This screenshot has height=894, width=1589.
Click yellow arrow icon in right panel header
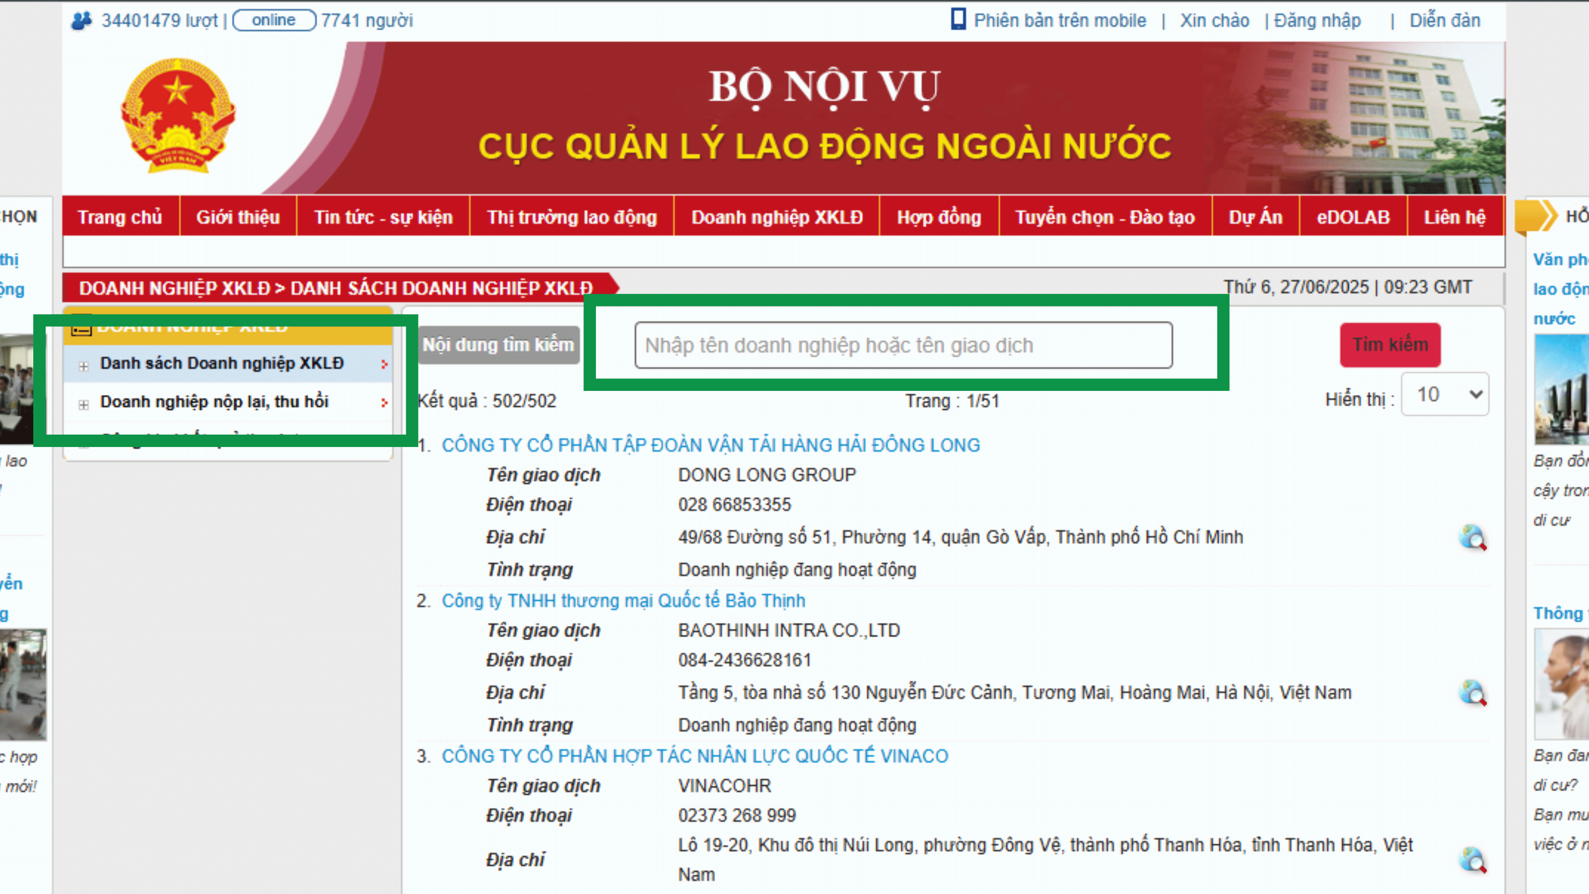tap(1536, 216)
